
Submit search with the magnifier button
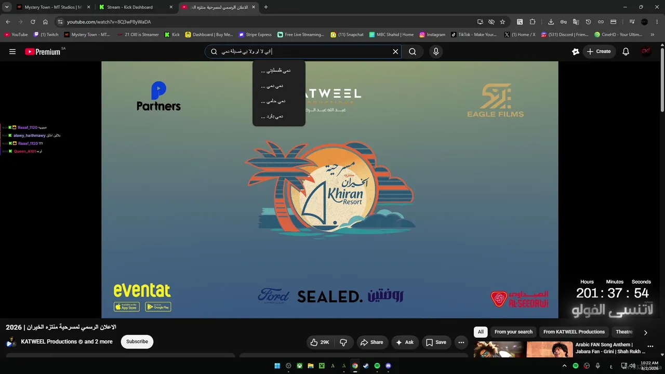coord(413,51)
